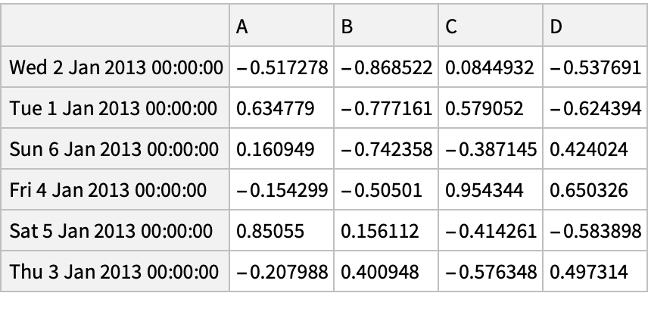Select row Wed 2 Jan 2013

(x=116, y=68)
